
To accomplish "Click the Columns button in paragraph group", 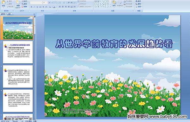I will pyautogui.click(x=75, y=7).
